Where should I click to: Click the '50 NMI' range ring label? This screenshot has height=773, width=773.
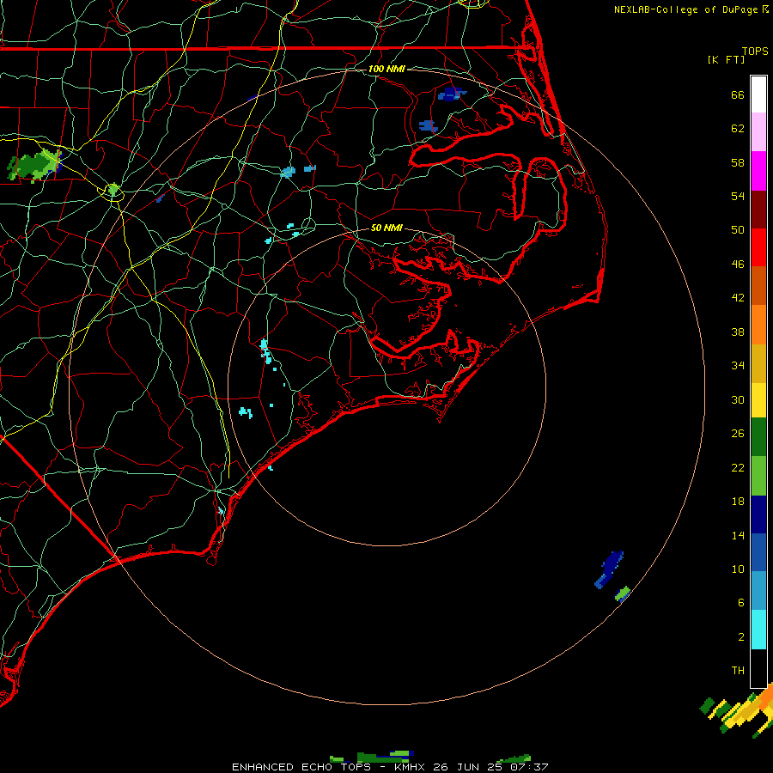(386, 228)
